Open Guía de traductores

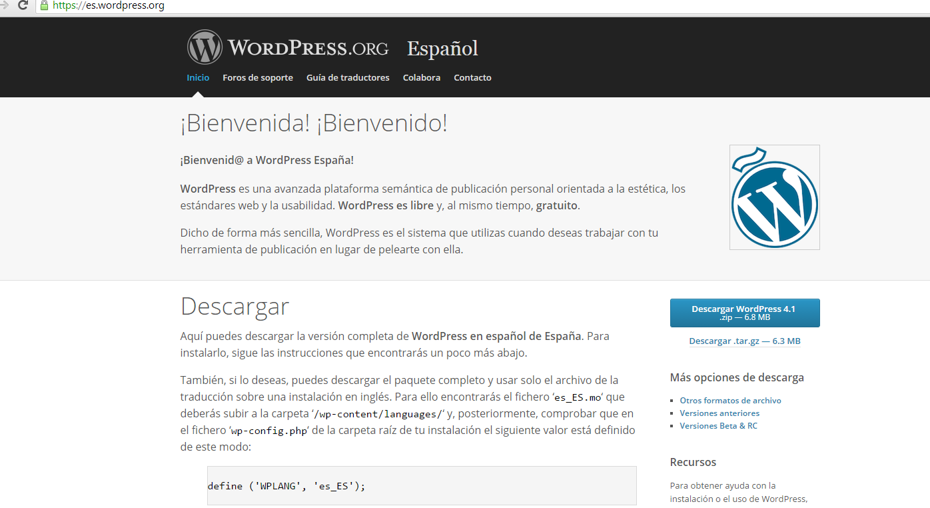point(348,78)
